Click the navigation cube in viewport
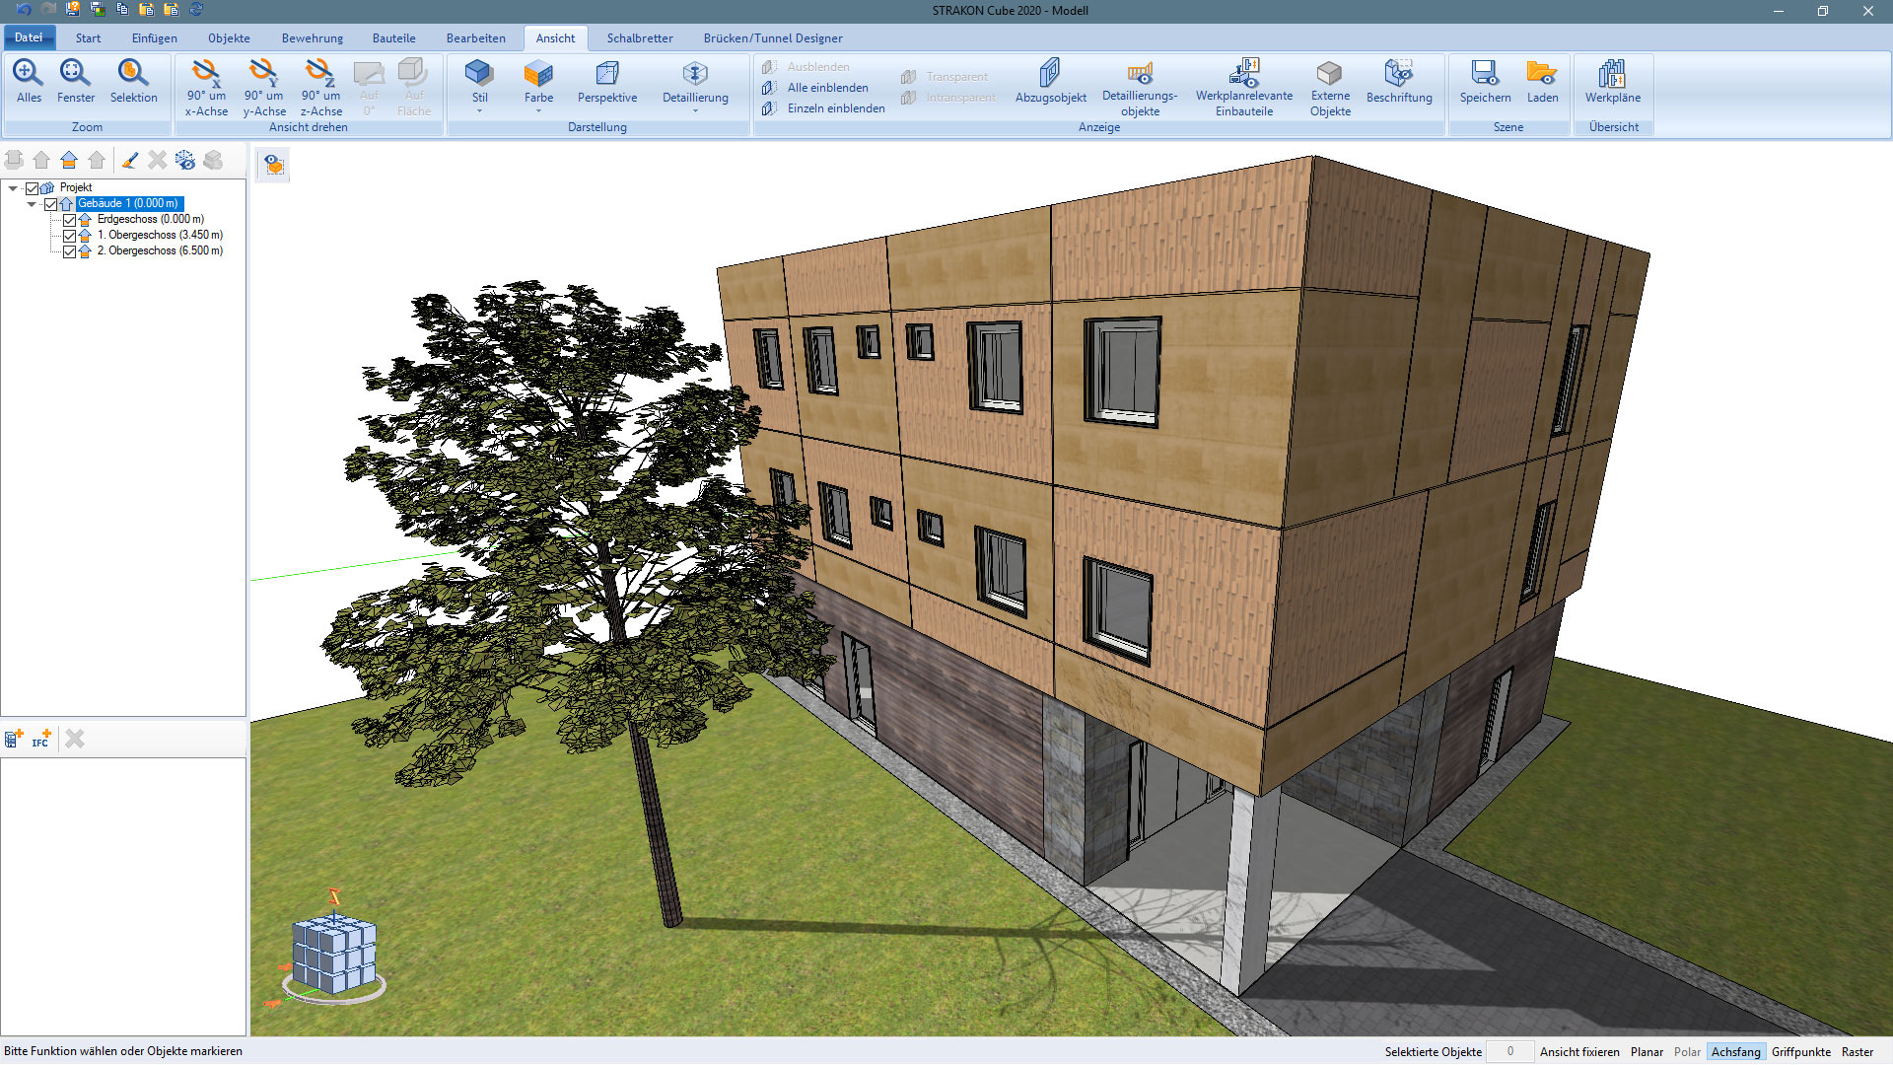 [333, 952]
